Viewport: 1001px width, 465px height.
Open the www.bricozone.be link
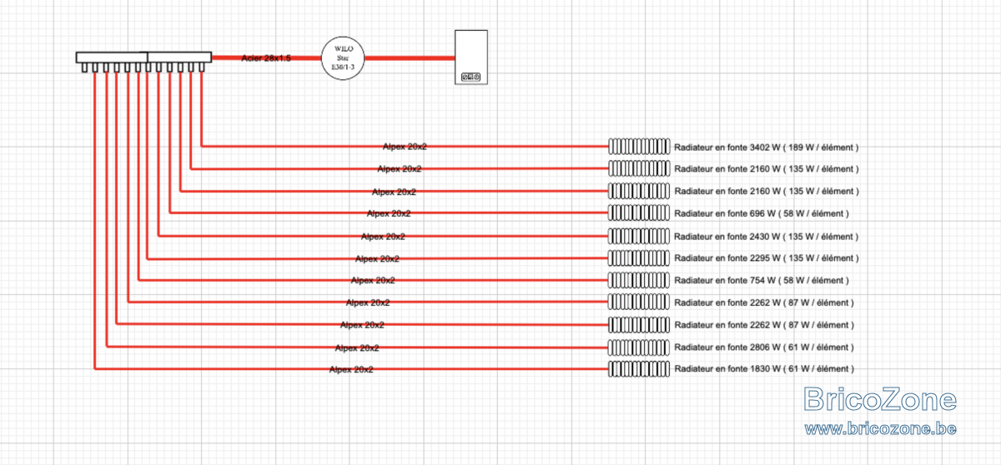click(880, 428)
